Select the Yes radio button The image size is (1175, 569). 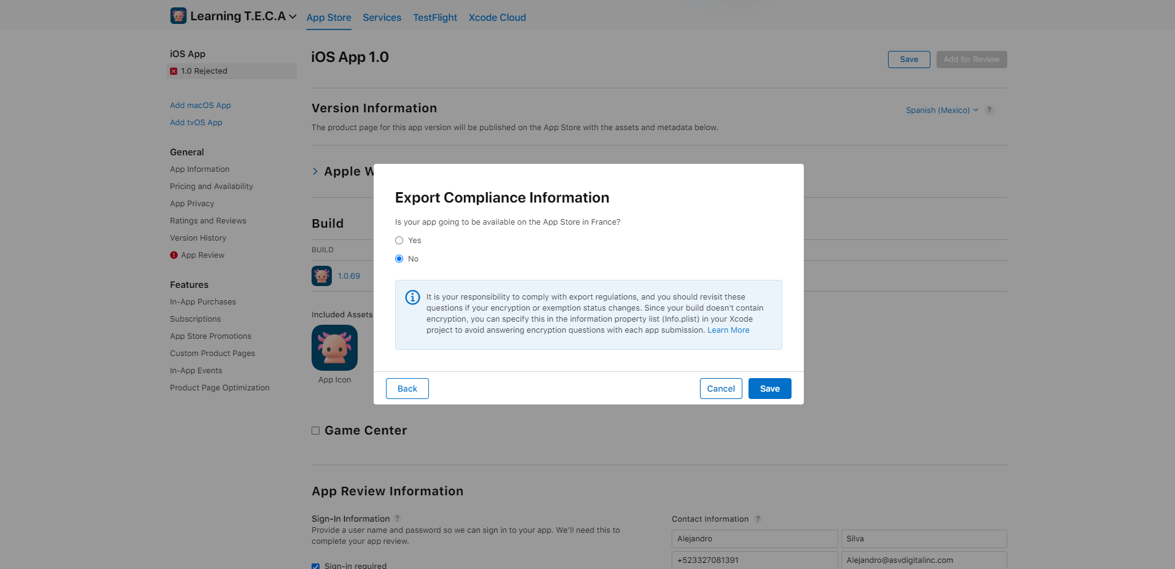click(399, 241)
